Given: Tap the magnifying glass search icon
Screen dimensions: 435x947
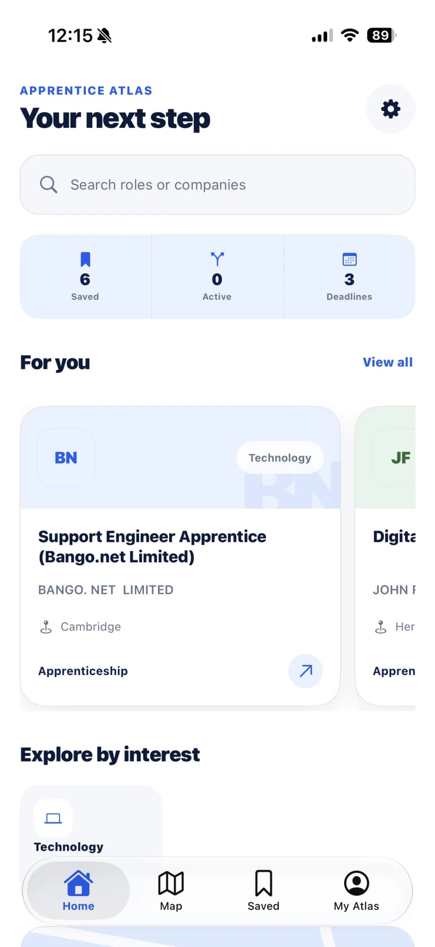Looking at the screenshot, I should click(48, 184).
